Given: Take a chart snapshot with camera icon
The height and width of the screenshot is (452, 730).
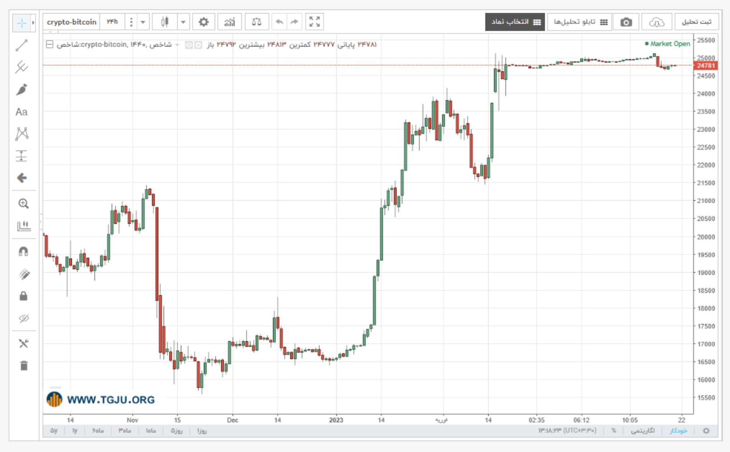Looking at the screenshot, I should pos(626,22).
